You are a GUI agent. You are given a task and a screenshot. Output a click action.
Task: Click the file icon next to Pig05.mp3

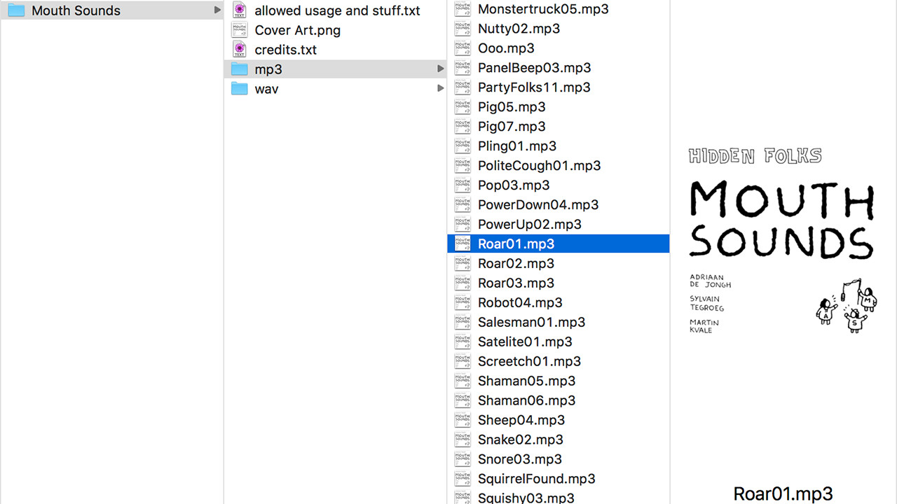[462, 106]
